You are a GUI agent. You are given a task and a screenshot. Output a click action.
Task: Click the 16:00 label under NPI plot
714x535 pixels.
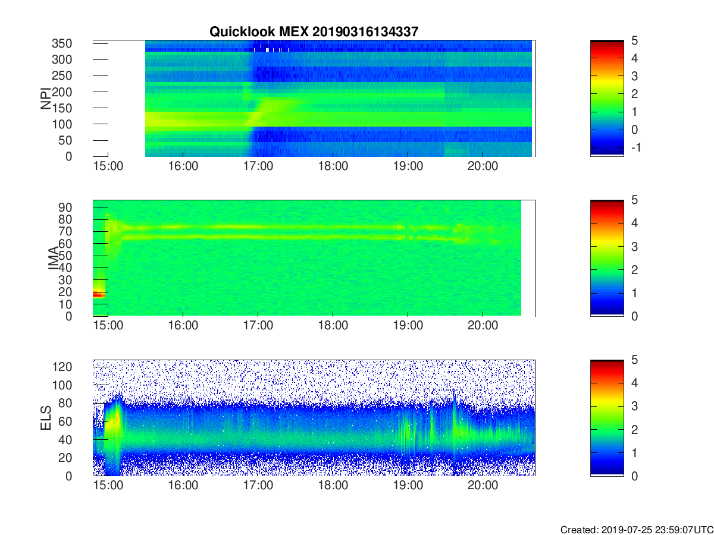[x=183, y=166]
